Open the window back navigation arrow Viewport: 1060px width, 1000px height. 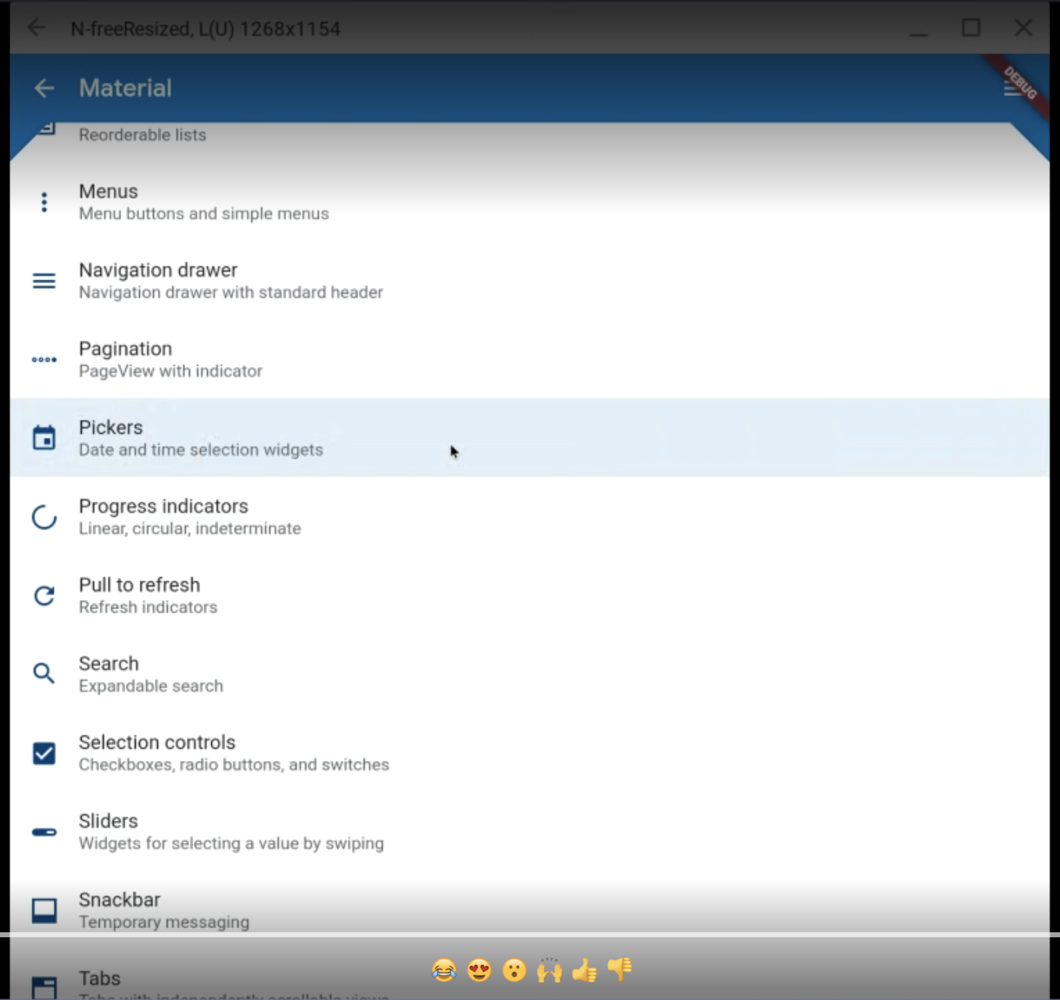point(36,28)
